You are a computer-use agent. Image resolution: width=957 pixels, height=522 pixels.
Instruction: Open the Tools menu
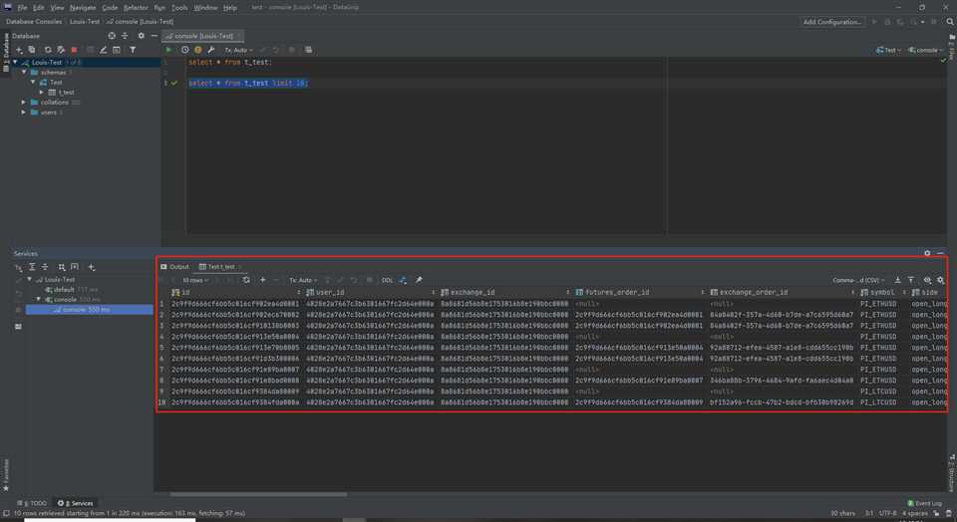pyautogui.click(x=179, y=7)
